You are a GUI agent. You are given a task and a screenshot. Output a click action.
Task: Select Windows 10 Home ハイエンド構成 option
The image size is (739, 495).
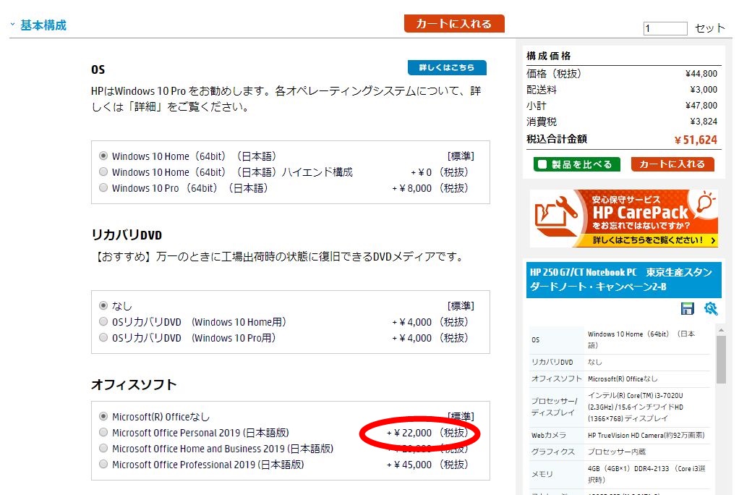(x=103, y=172)
